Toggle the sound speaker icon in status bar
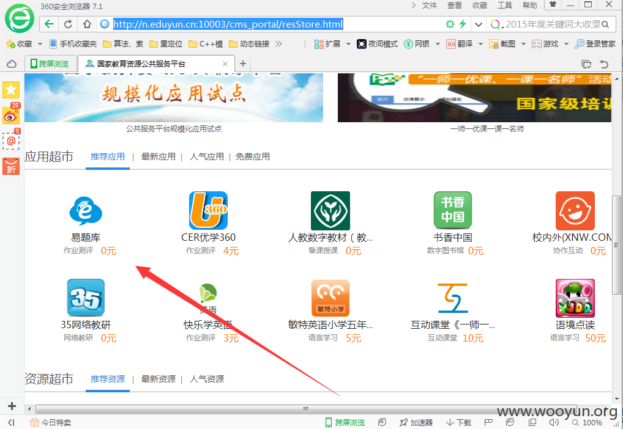 [x=554, y=423]
